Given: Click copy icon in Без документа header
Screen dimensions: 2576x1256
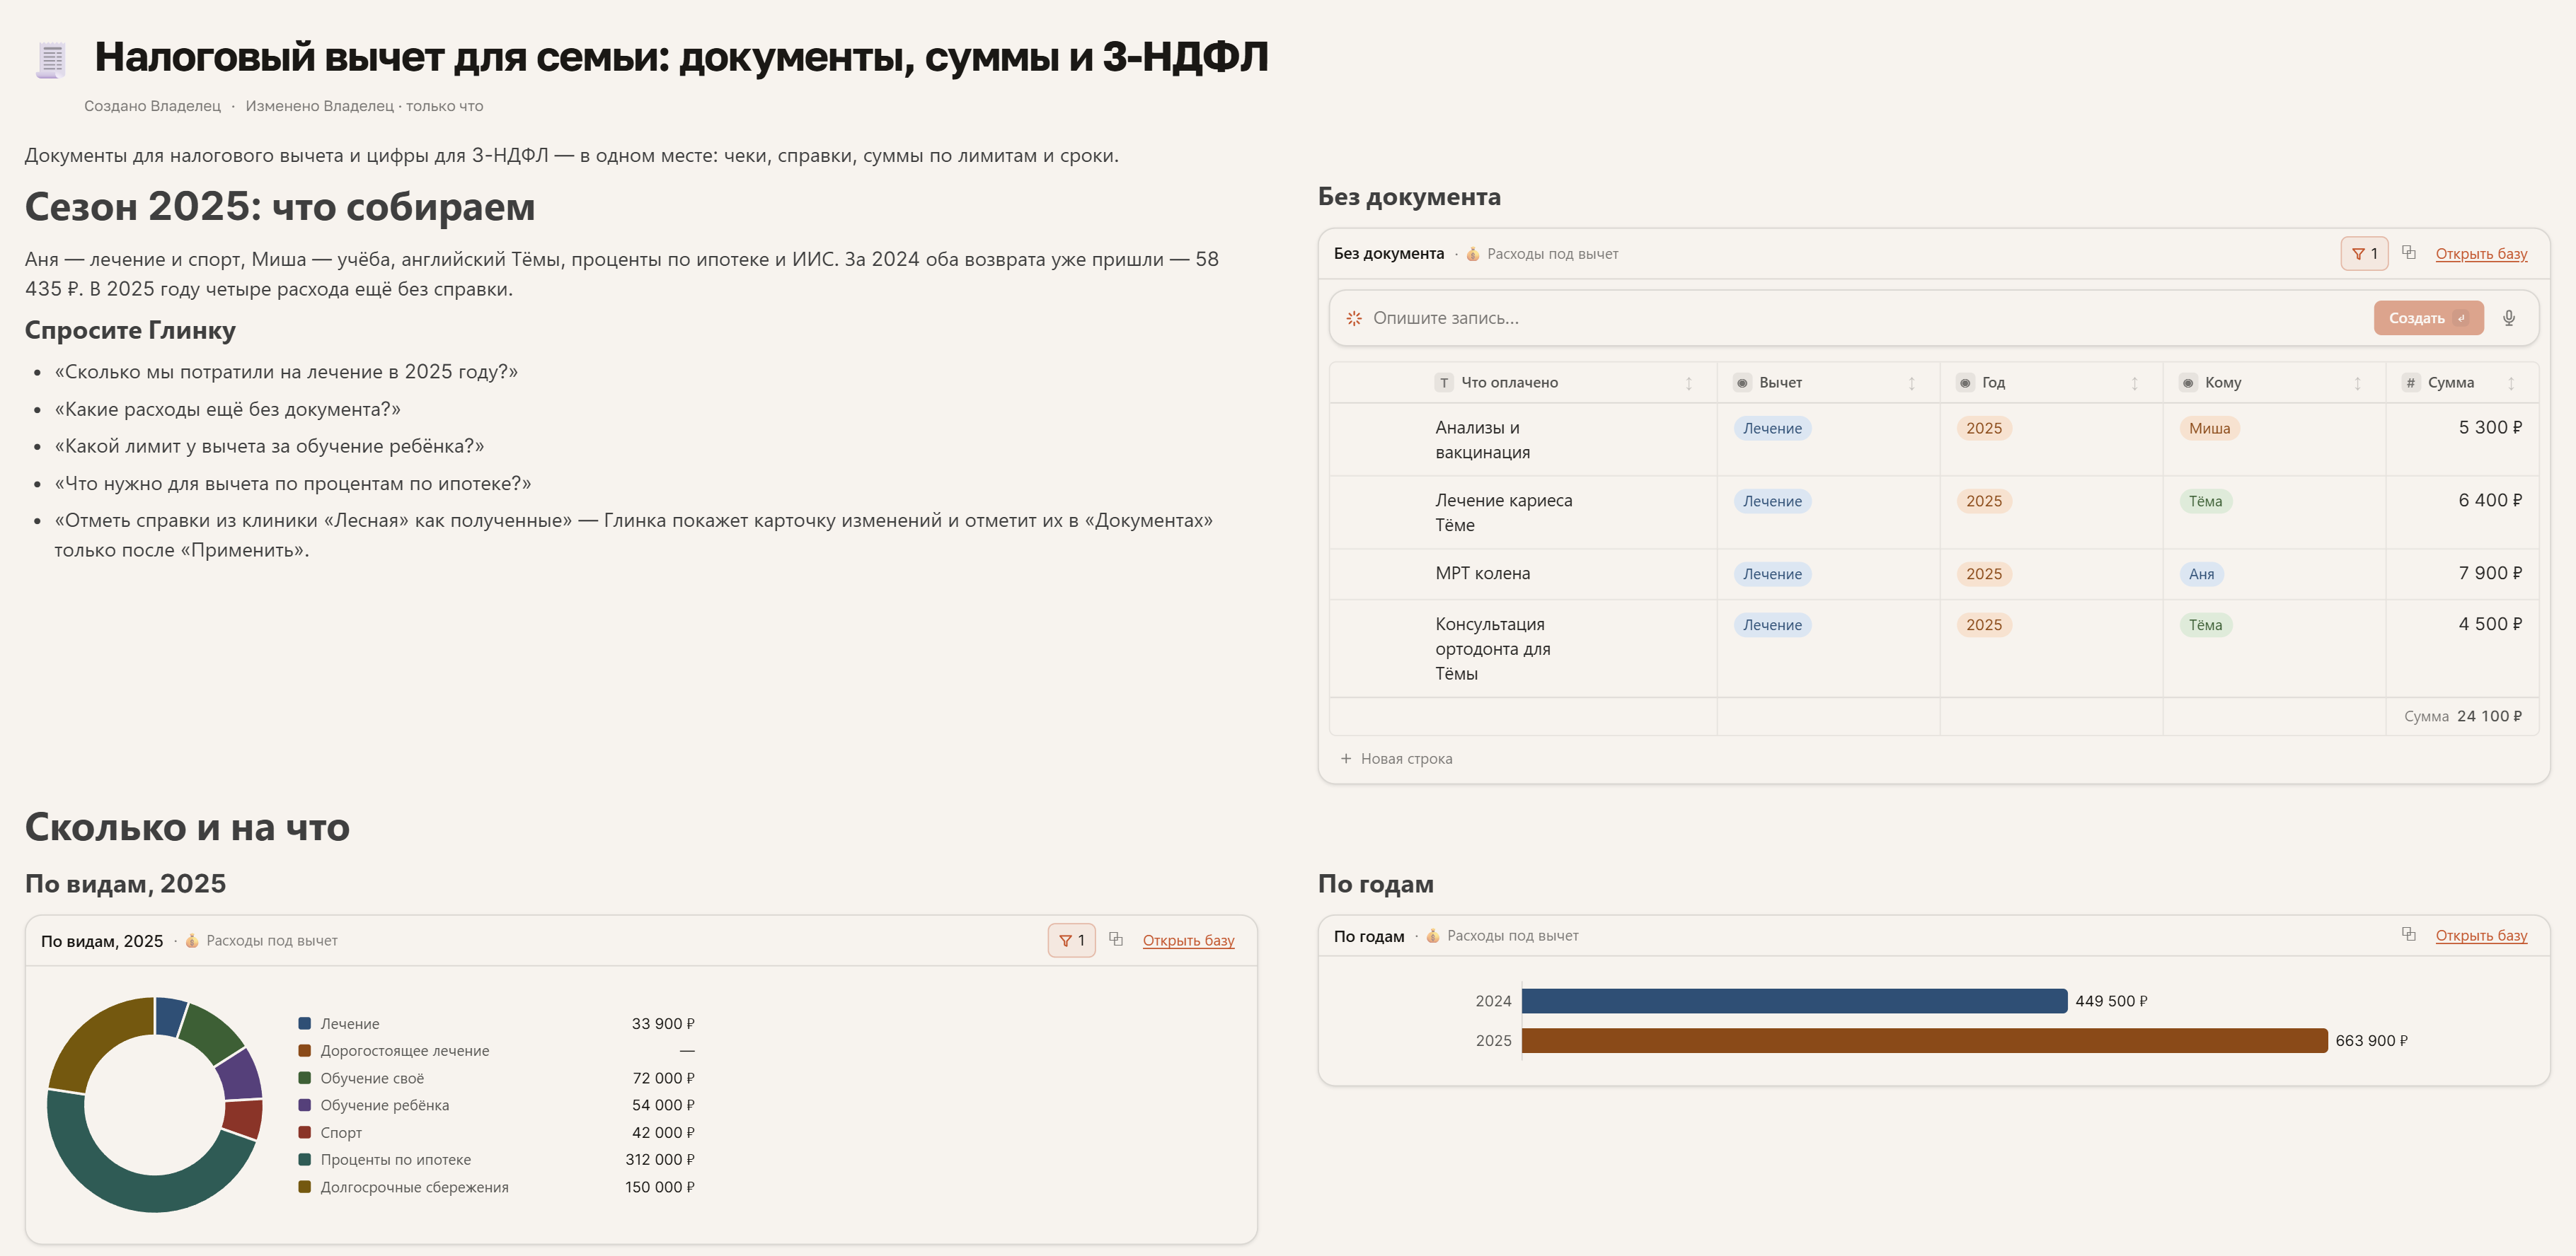Looking at the screenshot, I should pyautogui.click(x=2409, y=252).
